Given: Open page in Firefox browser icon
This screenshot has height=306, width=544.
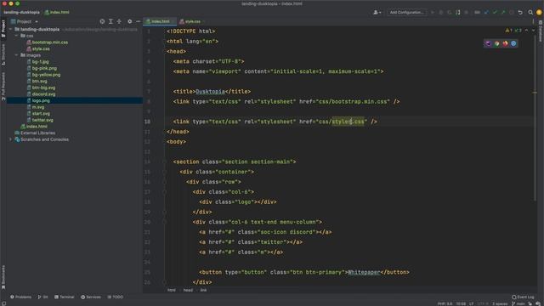Looking at the screenshot, I should pos(505,43).
